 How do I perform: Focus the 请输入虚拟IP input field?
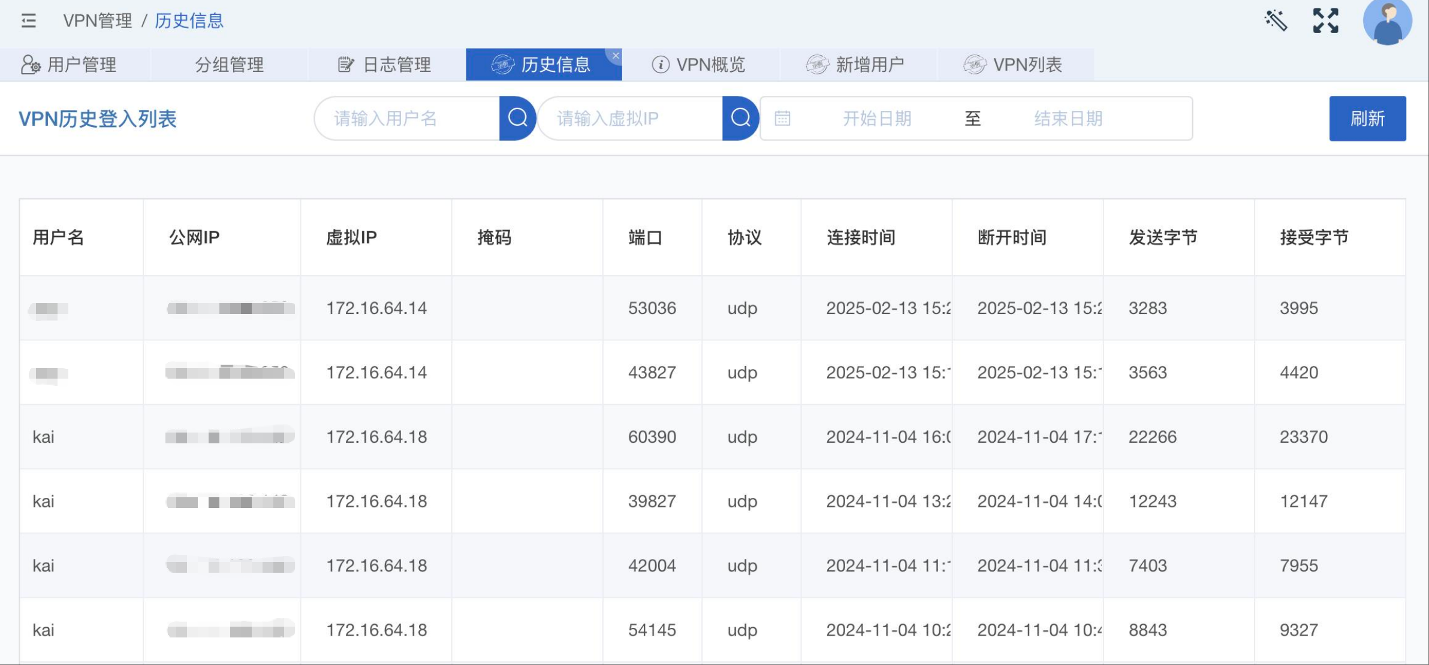(x=631, y=118)
